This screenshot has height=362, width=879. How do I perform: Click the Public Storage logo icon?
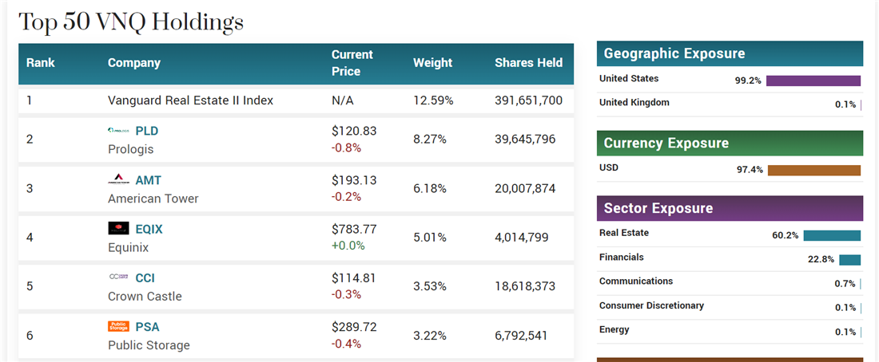pyautogui.click(x=118, y=326)
